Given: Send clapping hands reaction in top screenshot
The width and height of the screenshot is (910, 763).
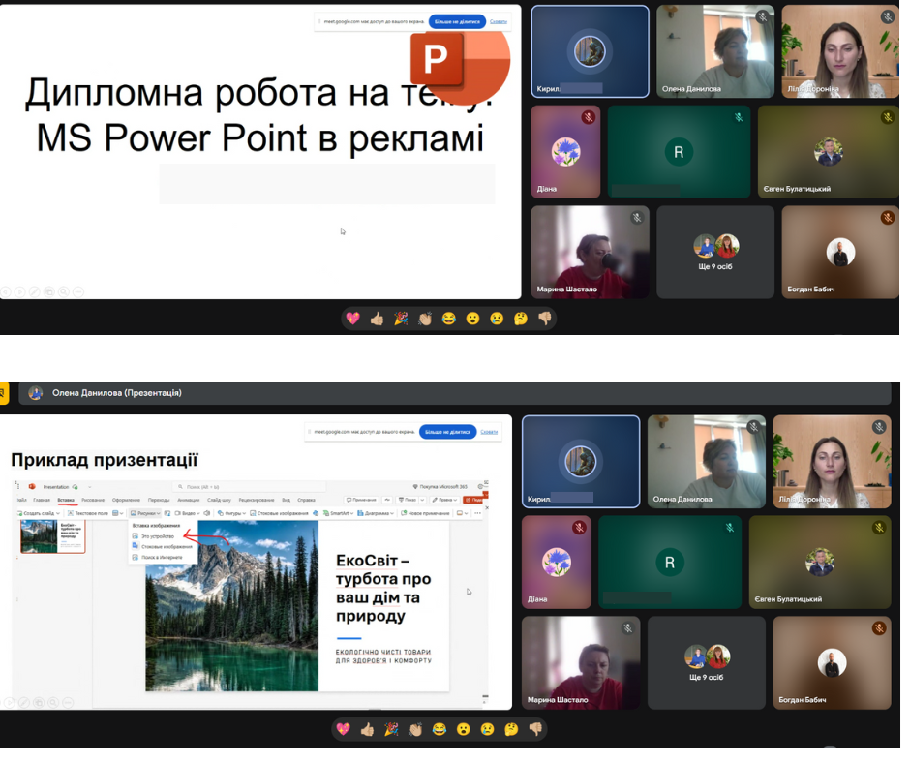Looking at the screenshot, I should (x=425, y=319).
